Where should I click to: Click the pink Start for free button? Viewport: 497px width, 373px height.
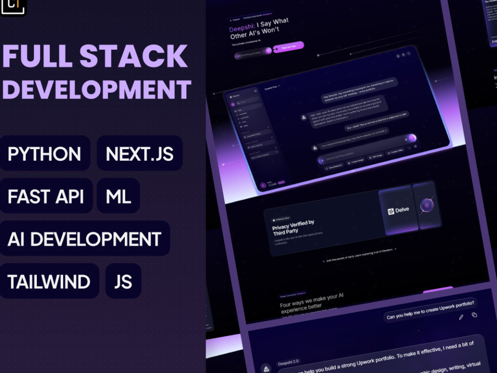tap(288, 47)
